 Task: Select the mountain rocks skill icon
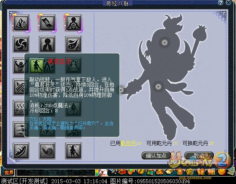(21, 23)
